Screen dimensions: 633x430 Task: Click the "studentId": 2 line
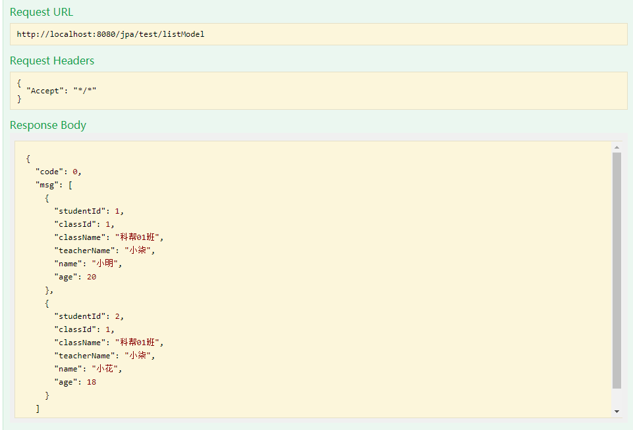click(x=89, y=316)
